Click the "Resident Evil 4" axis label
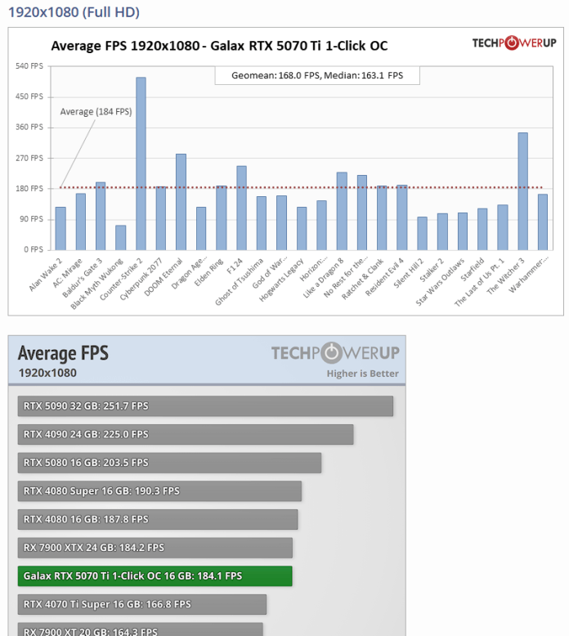 tap(384, 277)
